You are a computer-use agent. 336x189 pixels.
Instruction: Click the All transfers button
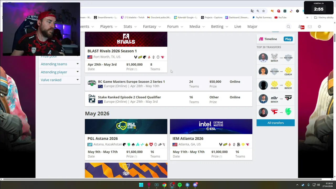point(276,123)
